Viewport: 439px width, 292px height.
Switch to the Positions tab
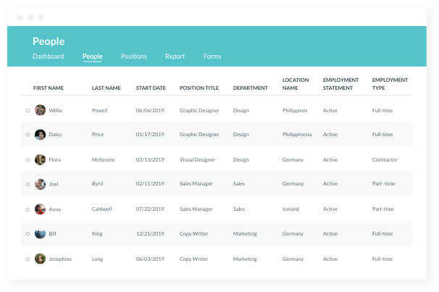(134, 57)
